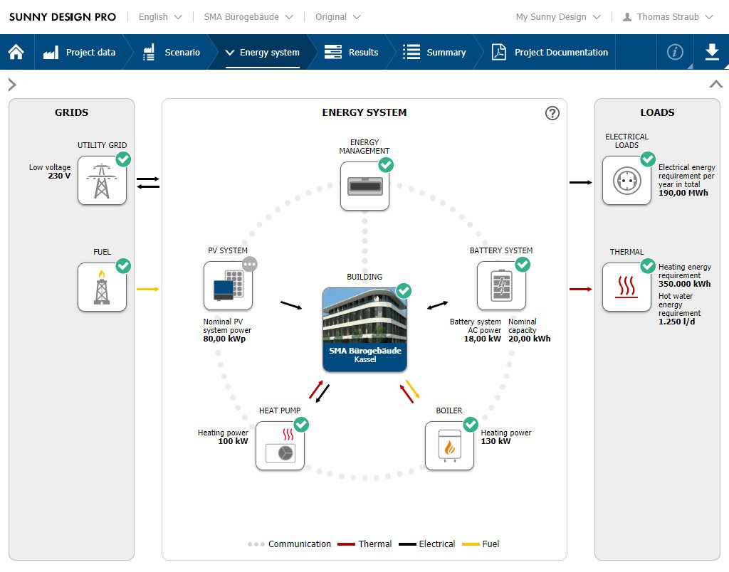This screenshot has width=729, height=572.
Task: Click the 20,00 kWh nominal capacity value
Action: tap(529, 339)
